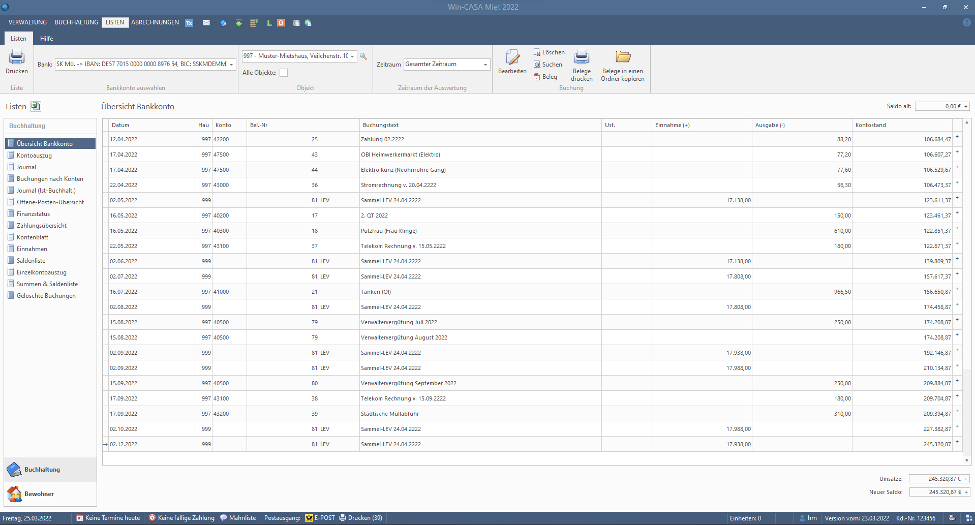The height and width of the screenshot is (525, 975).
Task: Expand the plus on the Tanken (Öl) row
Action: point(957,290)
